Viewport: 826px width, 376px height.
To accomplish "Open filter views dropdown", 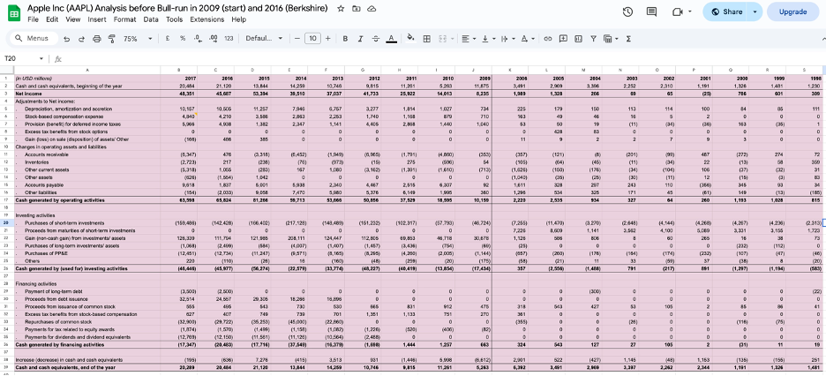I will tap(611, 39).
